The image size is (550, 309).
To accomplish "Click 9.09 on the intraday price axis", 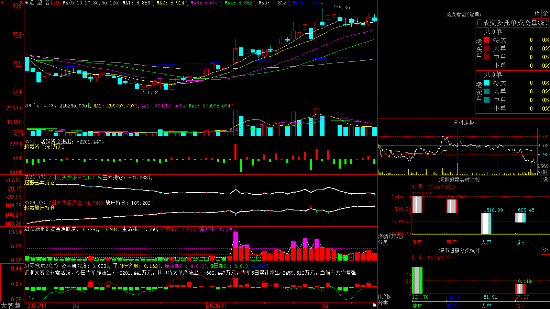I will click(543, 137).
